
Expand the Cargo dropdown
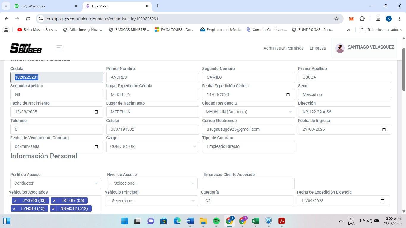pyautogui.click(x=152, y=147)
